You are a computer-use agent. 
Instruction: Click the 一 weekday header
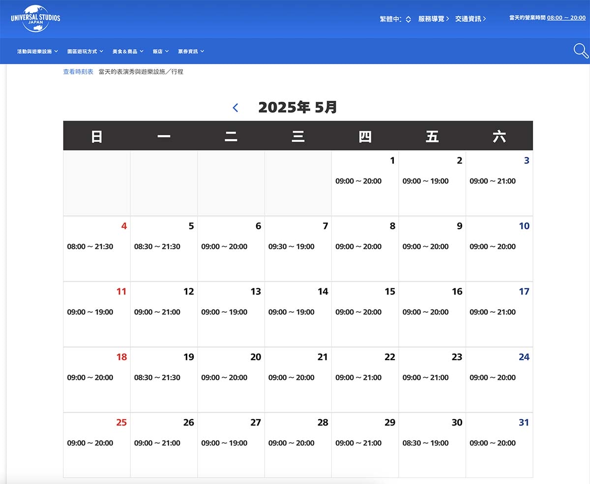[x=164, y=136]
